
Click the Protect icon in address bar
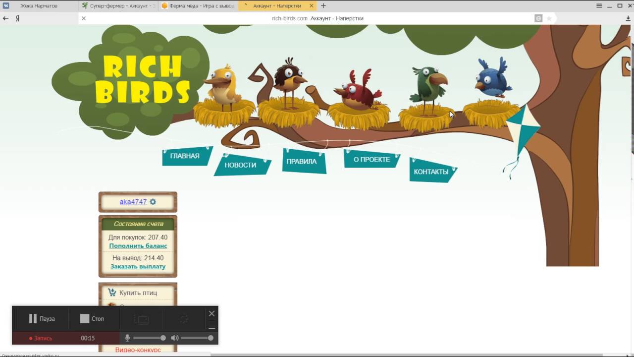pyautogui.click(x=538, y=18)
